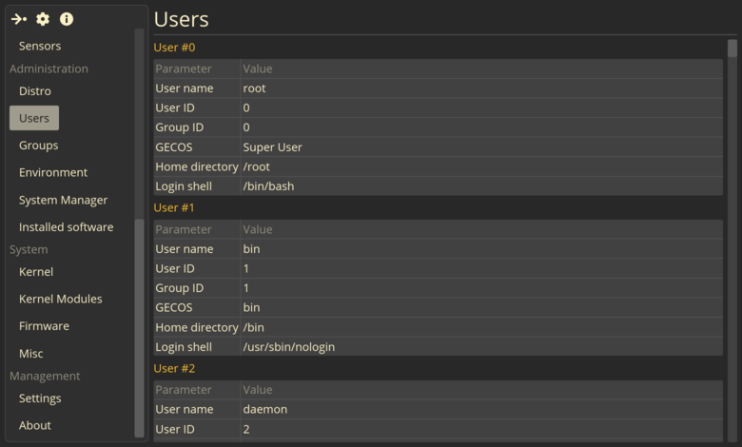742x447 pixels.
Task: Click the 'User name' label in User #2
Action: click(185, 409)
